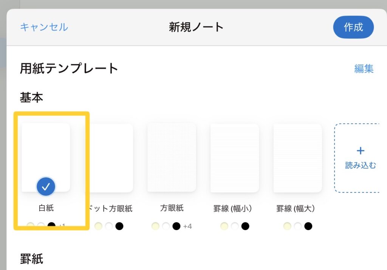
Task: Pick the 罫線 (幅大) wide ruled thumbnail
Action: coord(298,157)
